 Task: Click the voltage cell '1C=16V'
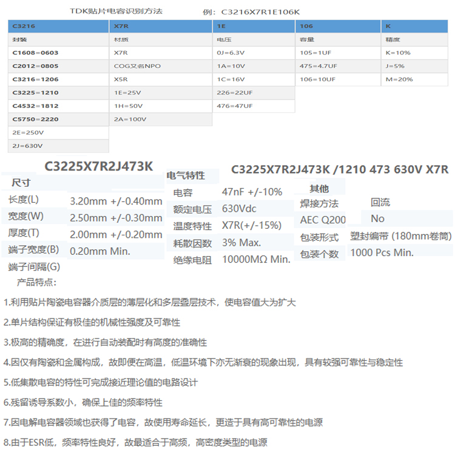254,79
